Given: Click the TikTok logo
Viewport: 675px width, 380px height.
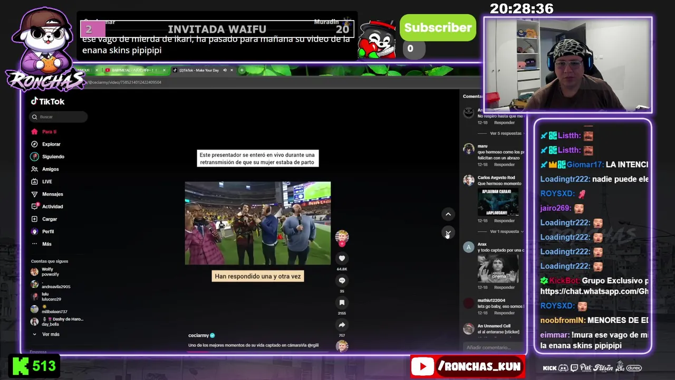Looking at the screenshot, I should [x=47, y=101].
